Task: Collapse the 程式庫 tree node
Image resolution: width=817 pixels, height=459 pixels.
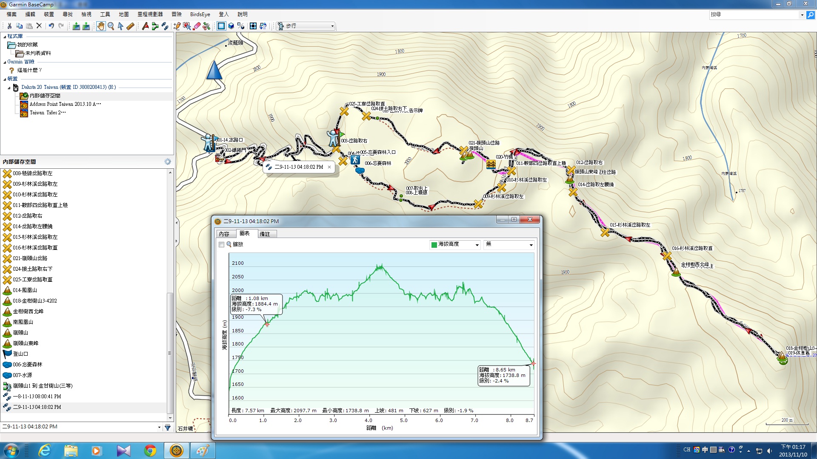Action: [4, 37]
